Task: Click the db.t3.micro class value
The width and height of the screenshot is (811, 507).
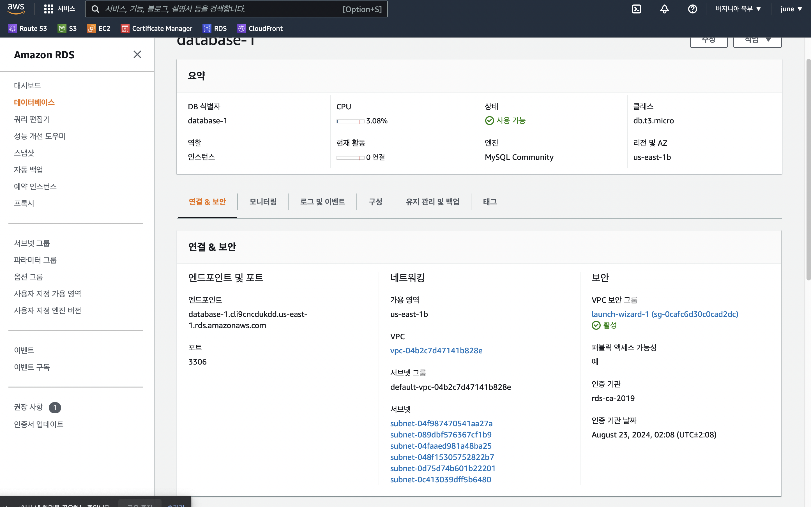Action: [653, 121]
